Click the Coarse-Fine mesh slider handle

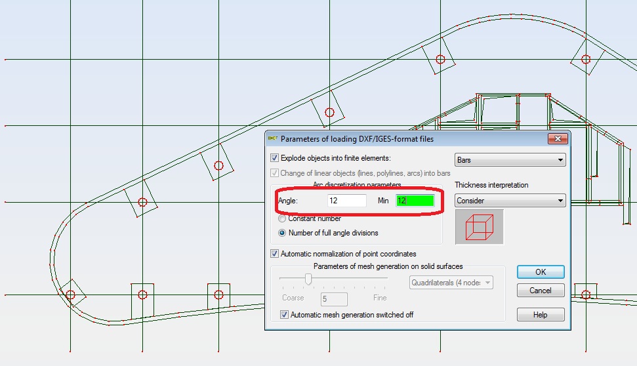pyautogui.click(x=308, y=279)
